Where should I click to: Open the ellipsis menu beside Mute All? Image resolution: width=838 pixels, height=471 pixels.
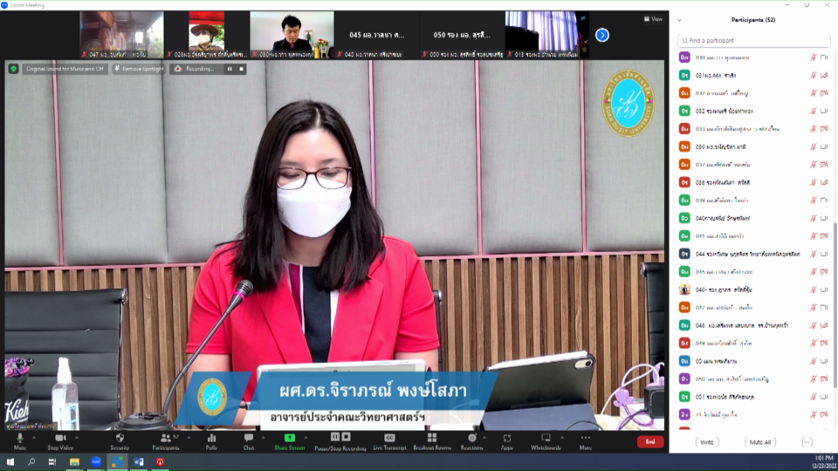tap(807, 442)
